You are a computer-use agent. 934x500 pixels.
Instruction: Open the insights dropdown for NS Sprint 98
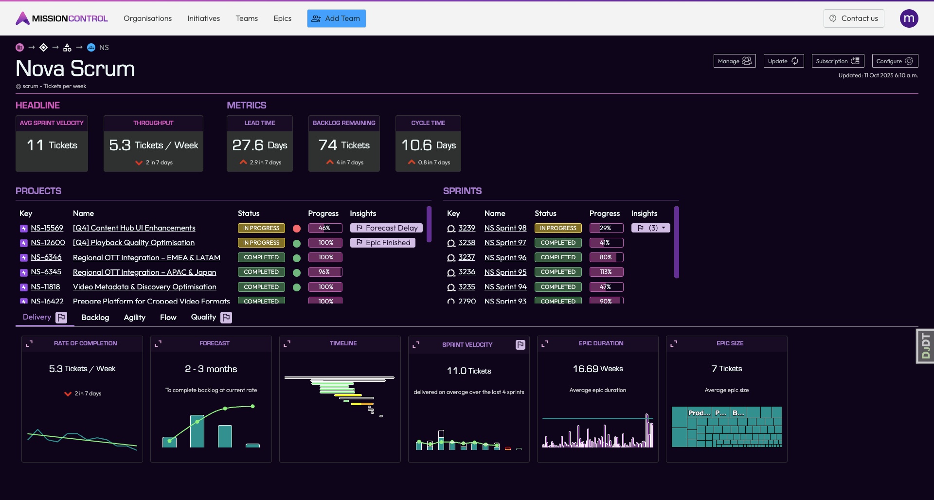click(651, 228)
